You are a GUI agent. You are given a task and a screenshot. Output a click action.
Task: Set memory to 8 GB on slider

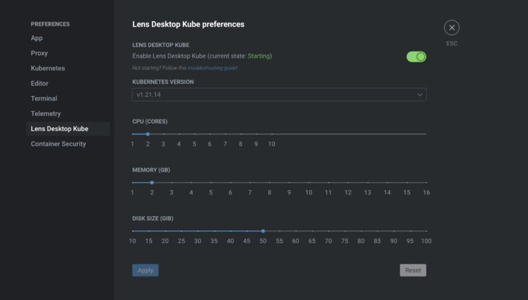[269, 183]
